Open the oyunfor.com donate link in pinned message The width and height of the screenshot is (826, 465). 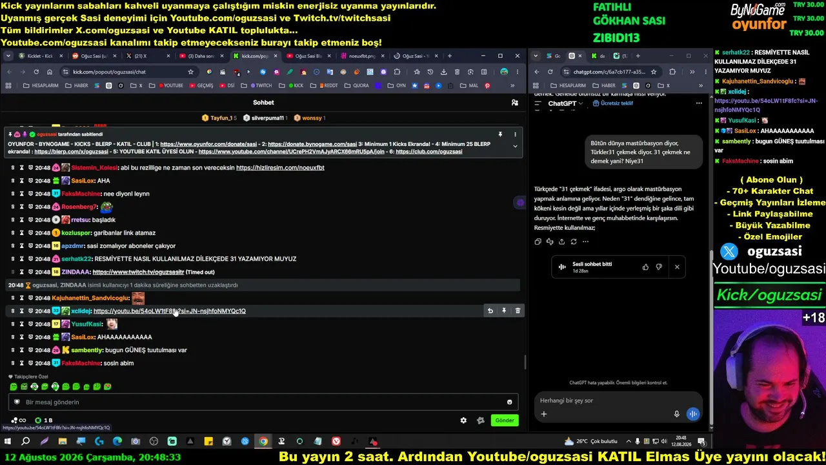pos(208,143)
